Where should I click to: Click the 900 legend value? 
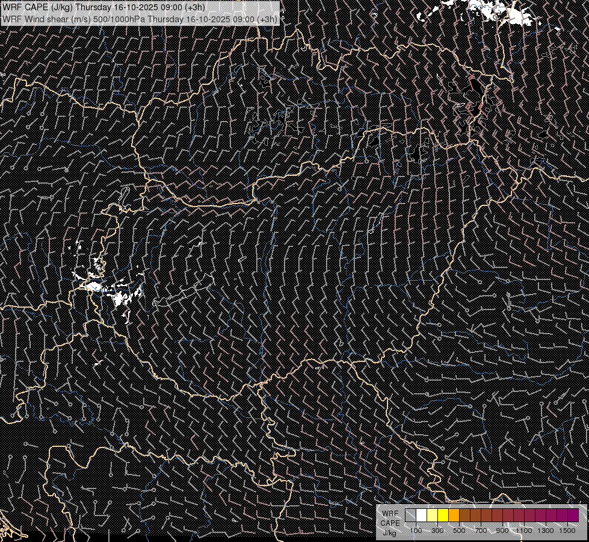(502, 531)
